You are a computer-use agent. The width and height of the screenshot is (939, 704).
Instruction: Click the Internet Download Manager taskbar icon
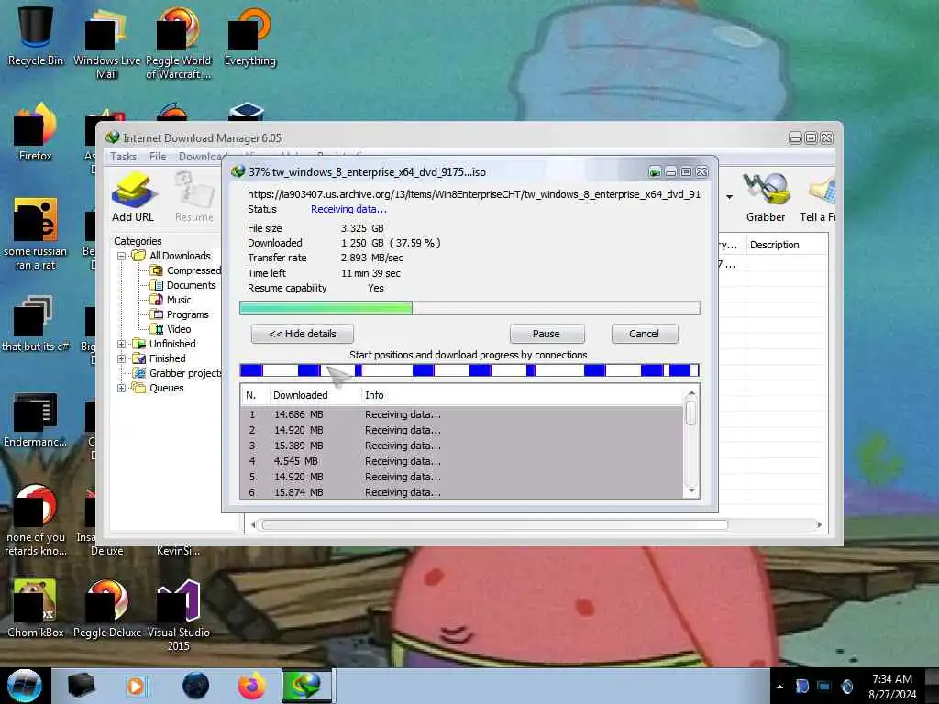click(306, 686)
